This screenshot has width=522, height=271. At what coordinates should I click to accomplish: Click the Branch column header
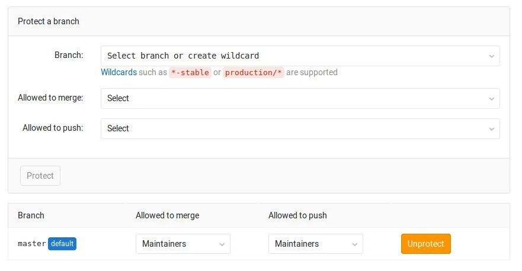click(x=31, y=215)
